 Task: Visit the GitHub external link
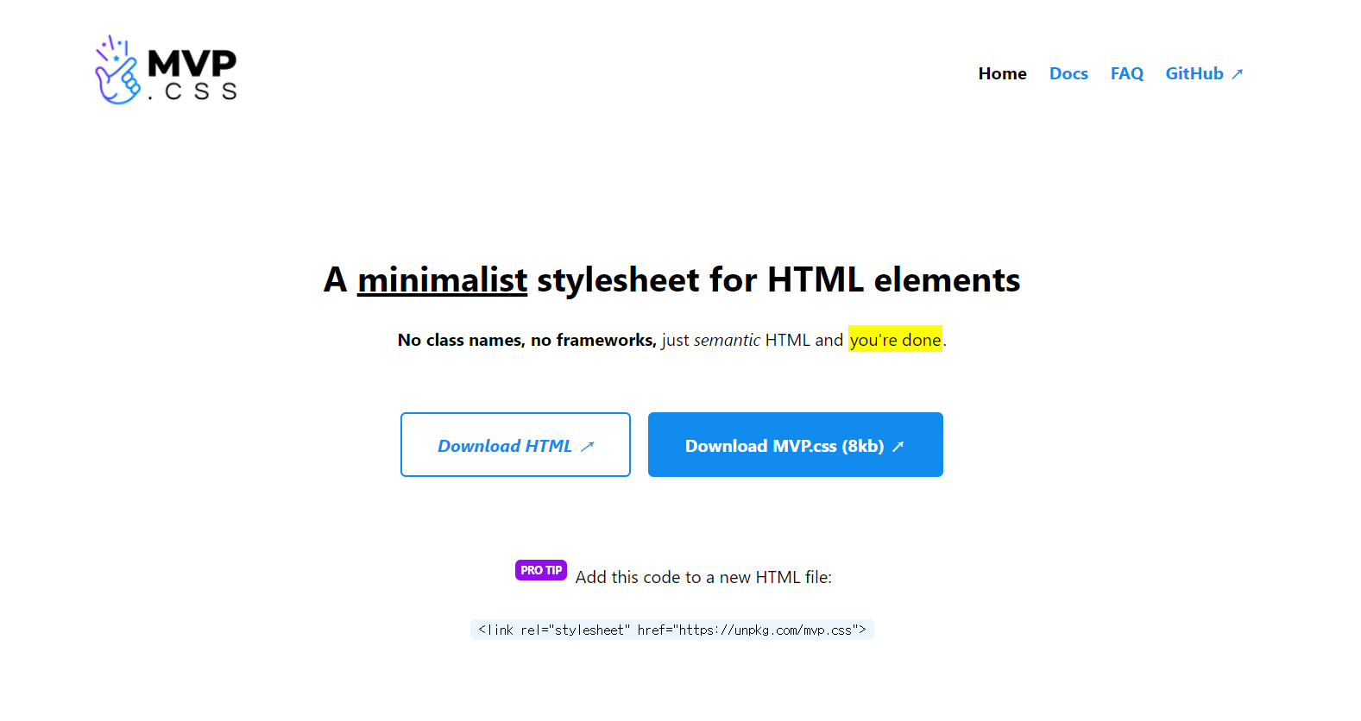[1204, 74]
